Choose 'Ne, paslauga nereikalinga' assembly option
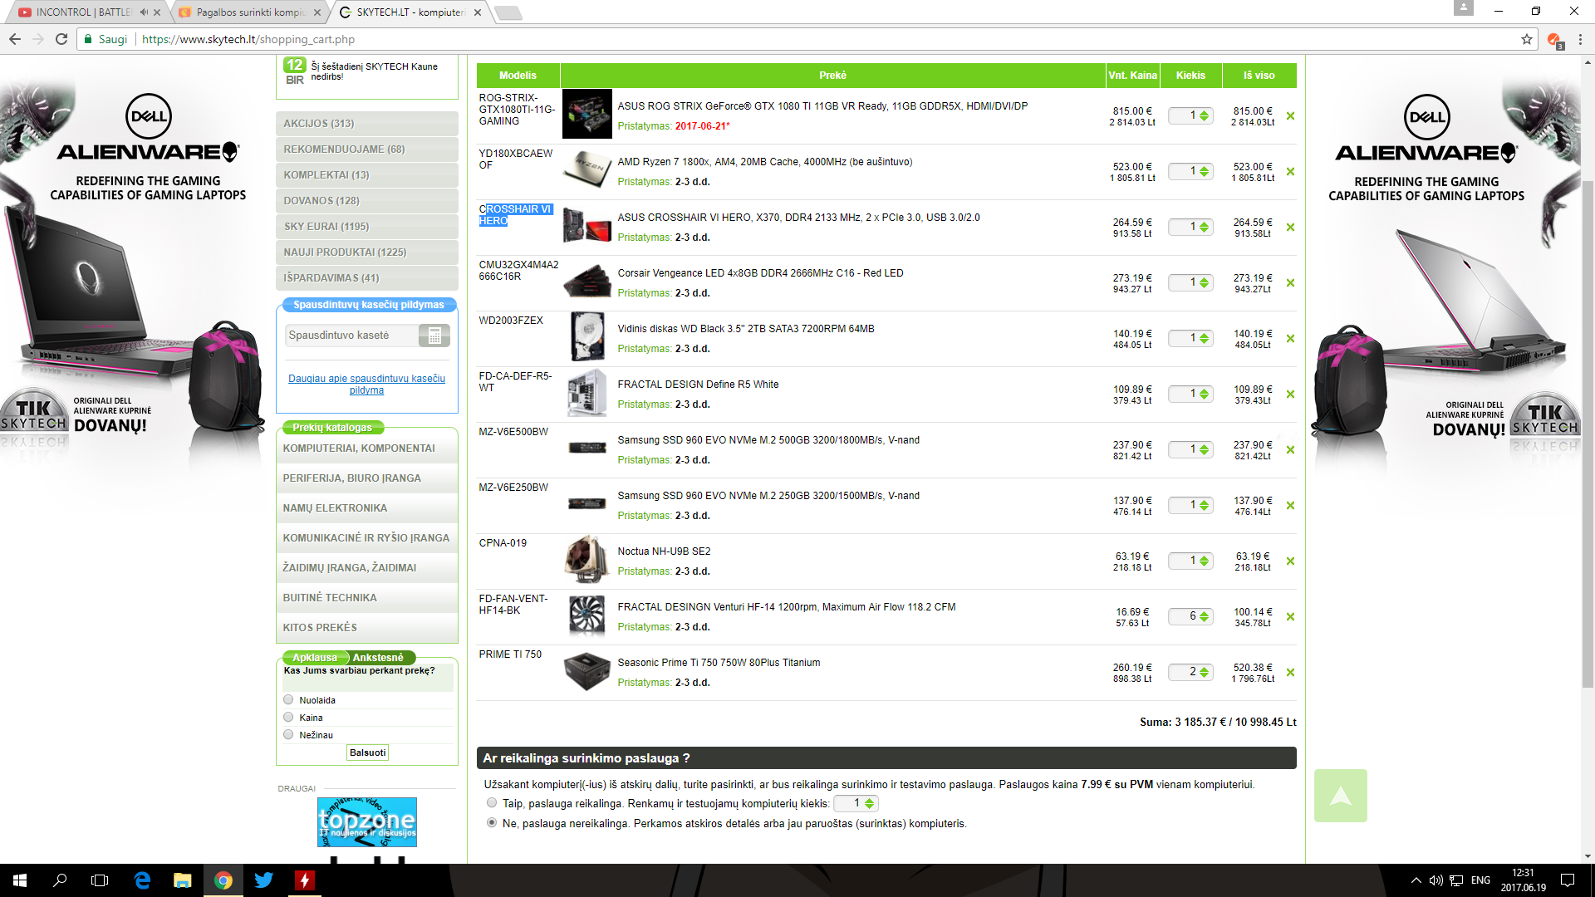This screenshot has width=1595, height=897. (x=492, y=823)
